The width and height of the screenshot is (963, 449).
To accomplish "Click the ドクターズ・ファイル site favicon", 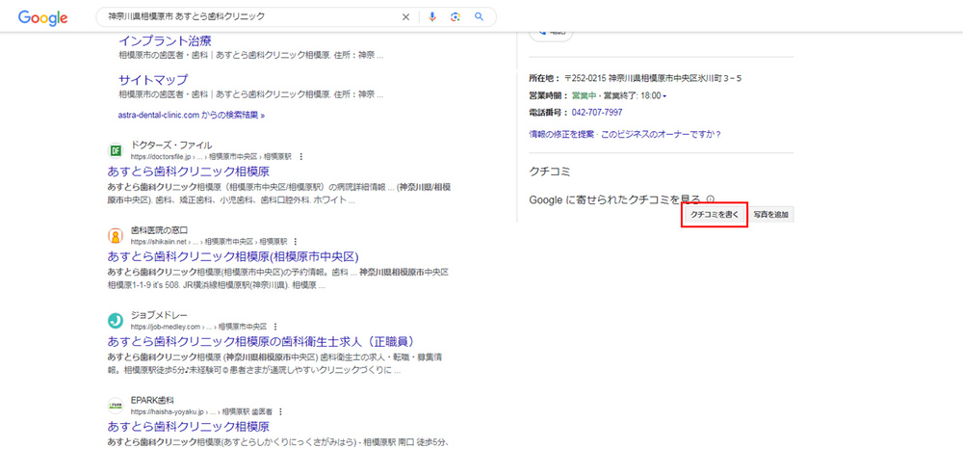I will 116,150.
